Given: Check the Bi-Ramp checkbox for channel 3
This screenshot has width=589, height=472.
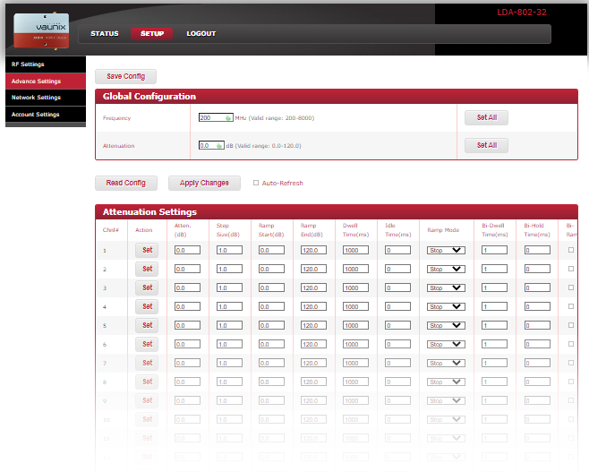Looking at the screenshot, I should click(x=571, y=287).
